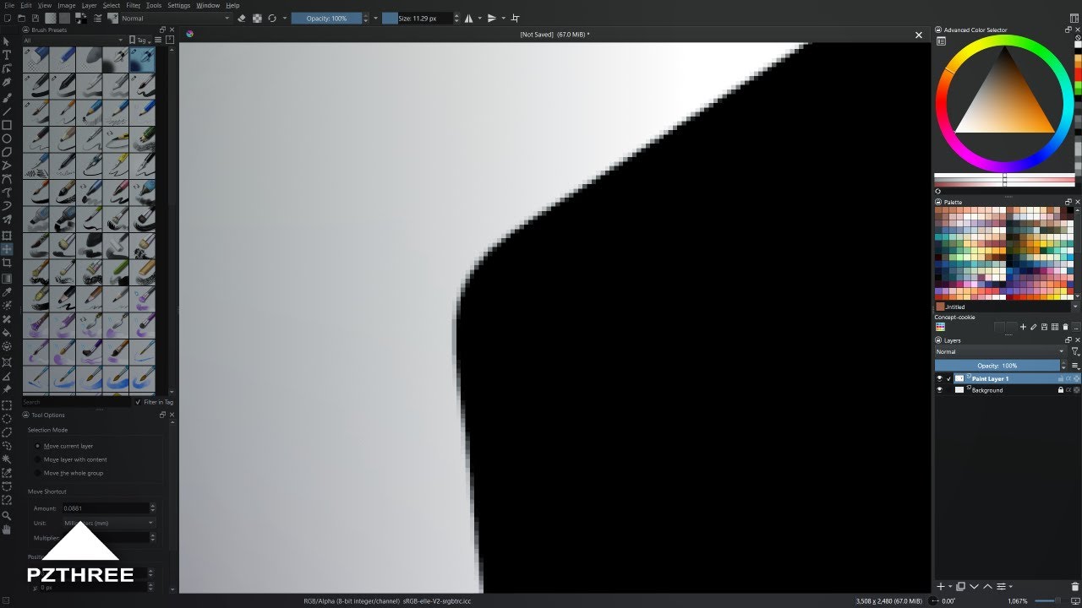Add color to palette plus icon
1082x608 pixels.
[x=1023, y=327]
